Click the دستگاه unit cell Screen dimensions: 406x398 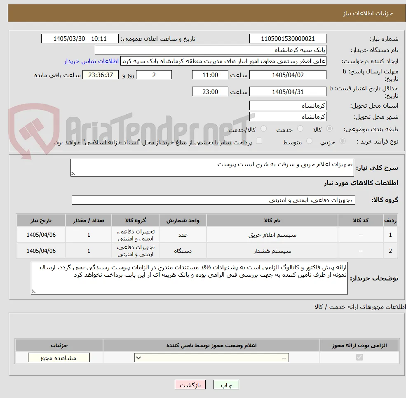click(183, 251)
